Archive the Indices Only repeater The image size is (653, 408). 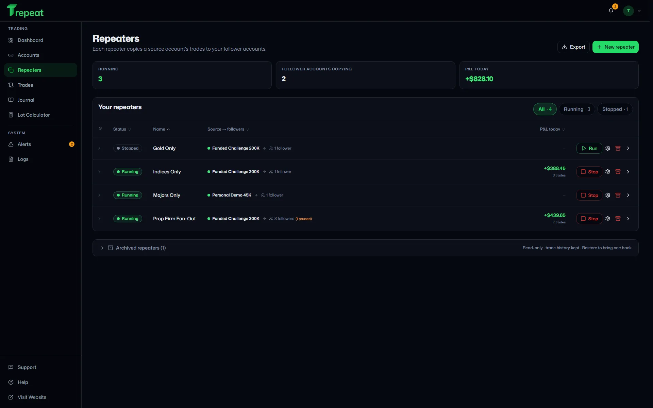[x=618, y=172]
